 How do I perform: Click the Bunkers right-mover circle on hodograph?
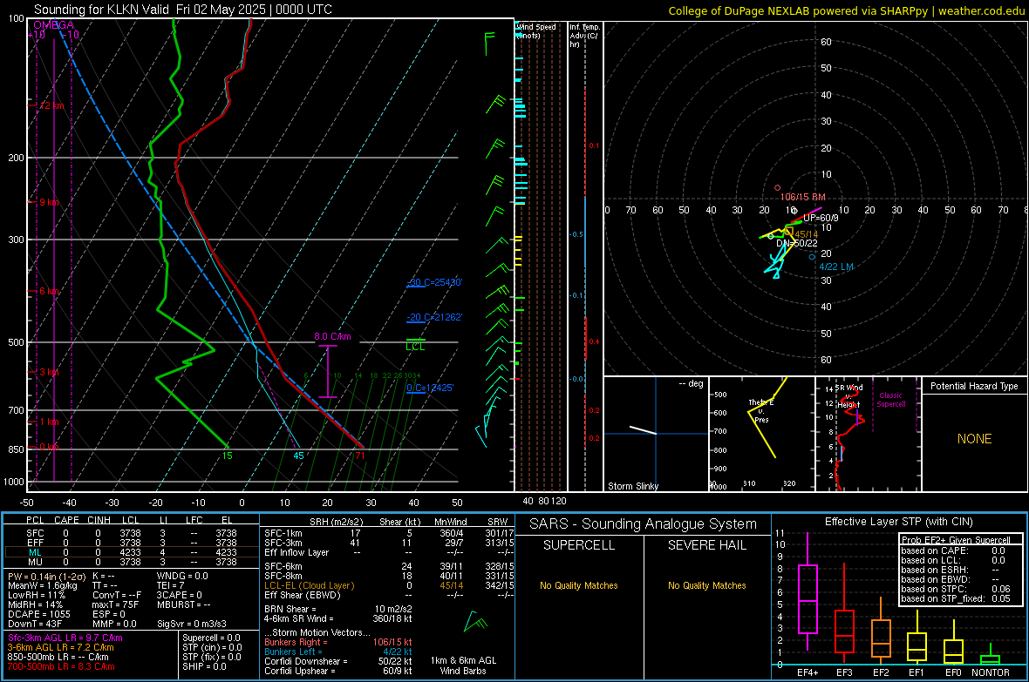coord(778,188)
